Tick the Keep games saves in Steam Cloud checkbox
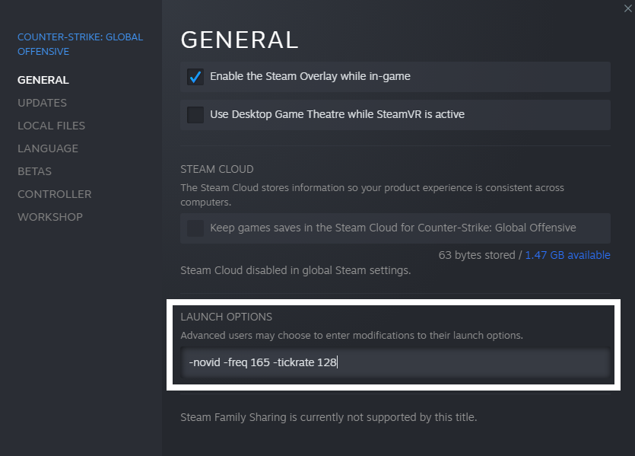635x456 pixels. point(195,228)
